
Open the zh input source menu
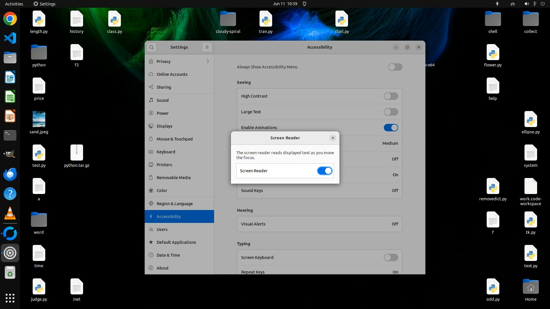(512, 4)
